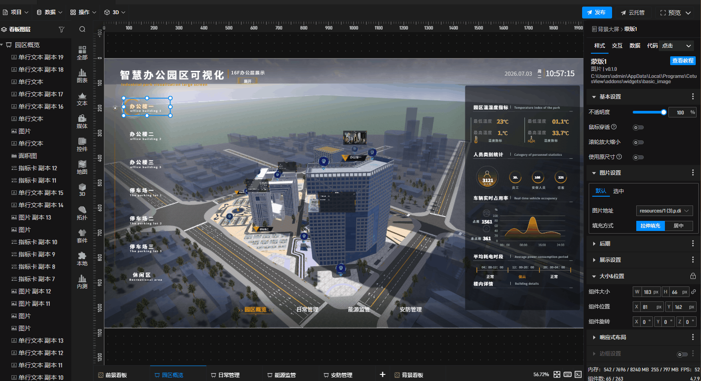
Task: Open the 媒体 media components
Action: click(x=82, y=121)
